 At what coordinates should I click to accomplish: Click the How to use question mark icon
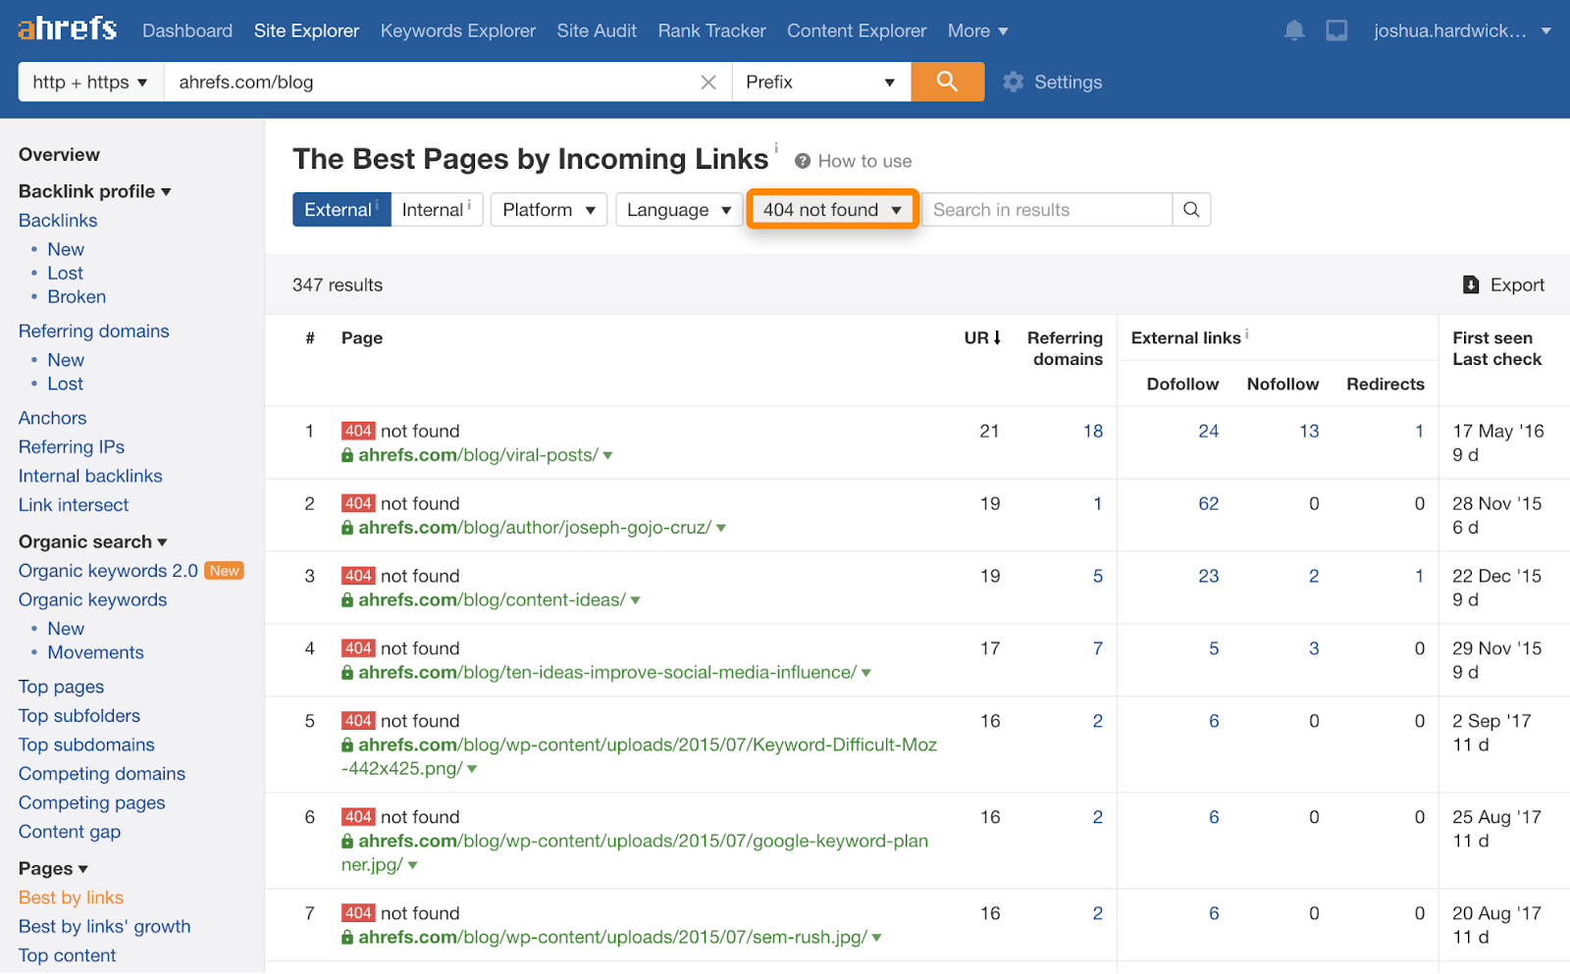click(x=803, y=161)
